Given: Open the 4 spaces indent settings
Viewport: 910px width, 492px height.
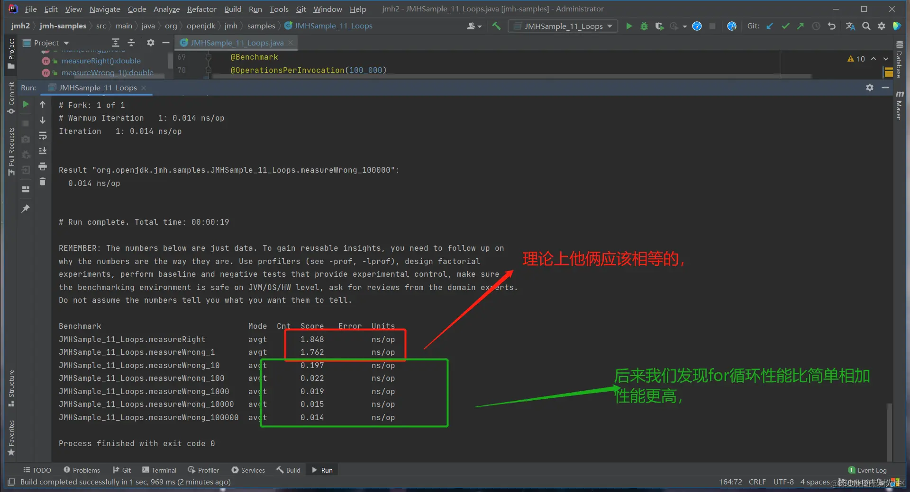Looking at the screenshot, I should (x=815, y=482).
